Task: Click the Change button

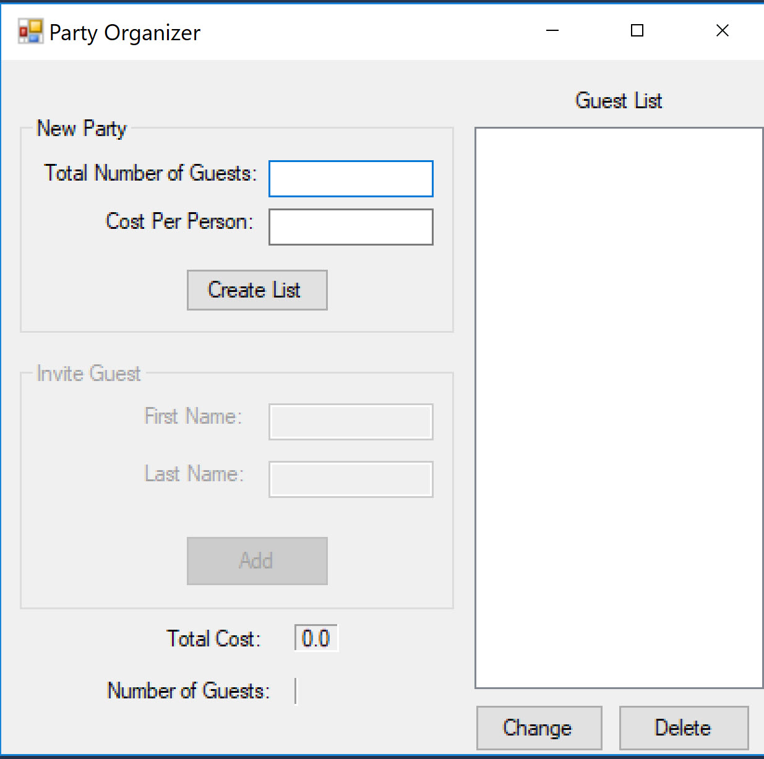Action: click(x=539, y=728)
